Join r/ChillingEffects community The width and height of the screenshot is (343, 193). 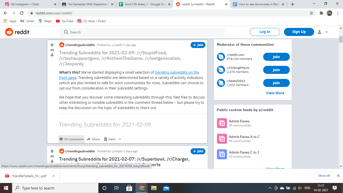276,70
